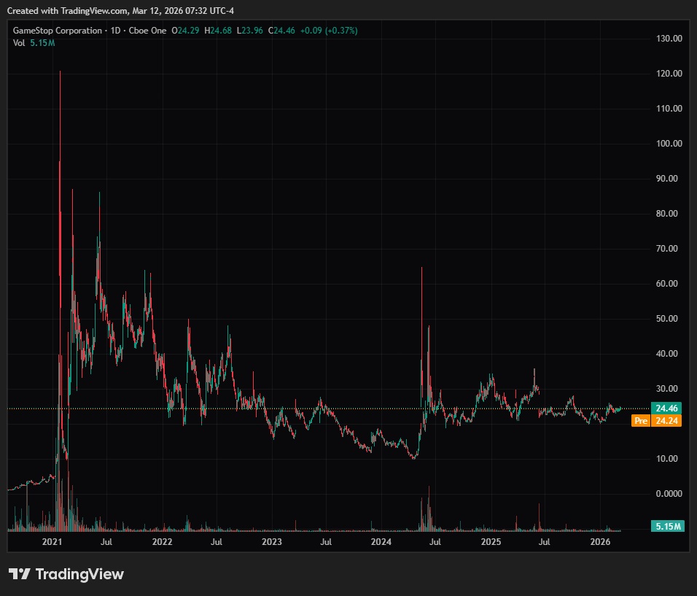Click the 2023 label on the time axis
697x596 pixels.
pos(271,542)
